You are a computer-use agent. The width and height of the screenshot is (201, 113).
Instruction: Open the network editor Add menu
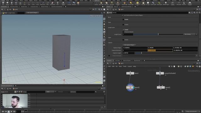click(x=109, y=66)
